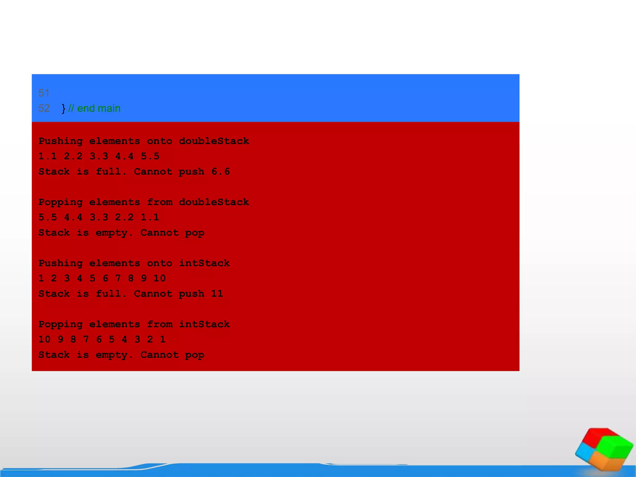Click 'Popping elements from doubleStack' line
The height and width of the screenshot is (477, 636).
point(144,202)
